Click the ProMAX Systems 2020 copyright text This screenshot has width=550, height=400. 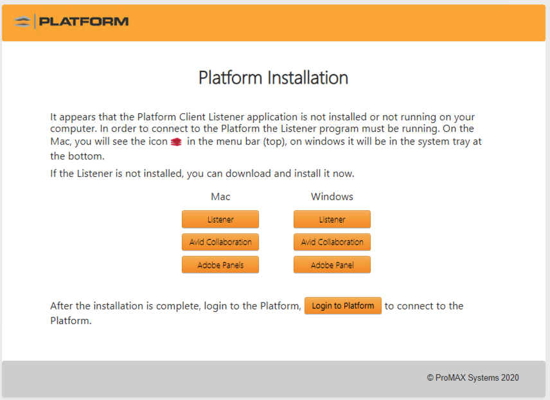(472, 378)
